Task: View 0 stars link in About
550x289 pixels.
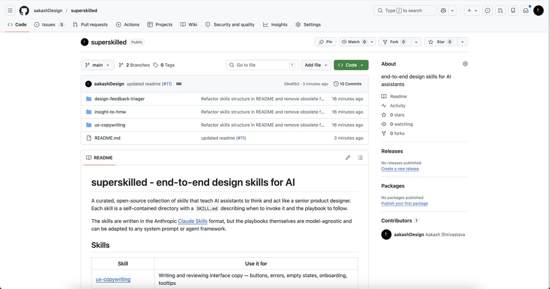Action: click(393, 115)
